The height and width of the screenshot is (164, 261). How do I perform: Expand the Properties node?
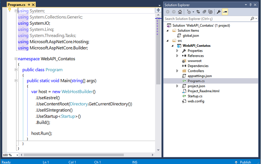[x=177, y=51]
